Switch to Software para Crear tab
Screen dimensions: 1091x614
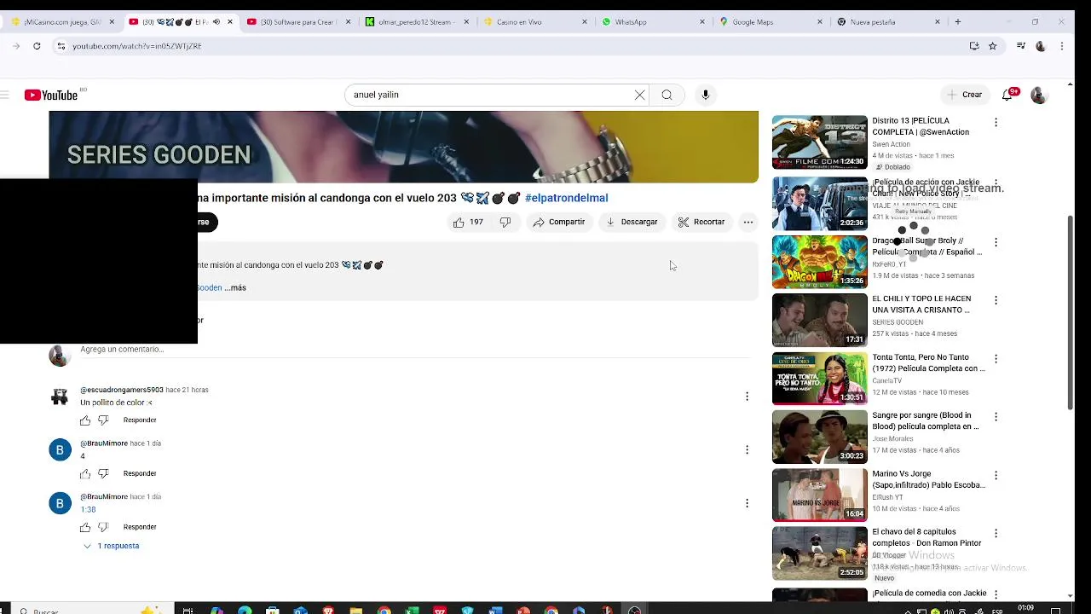pyautogui.click(x=298, y=21)
